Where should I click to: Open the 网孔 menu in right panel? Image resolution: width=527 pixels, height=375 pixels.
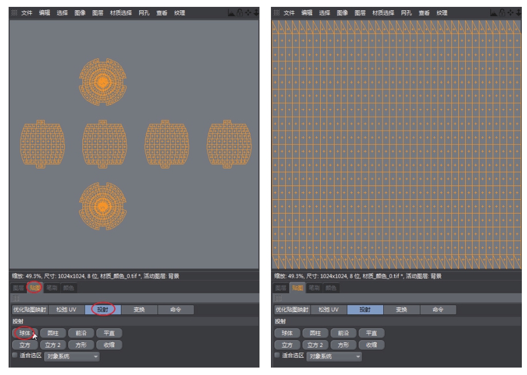[406, 13]
